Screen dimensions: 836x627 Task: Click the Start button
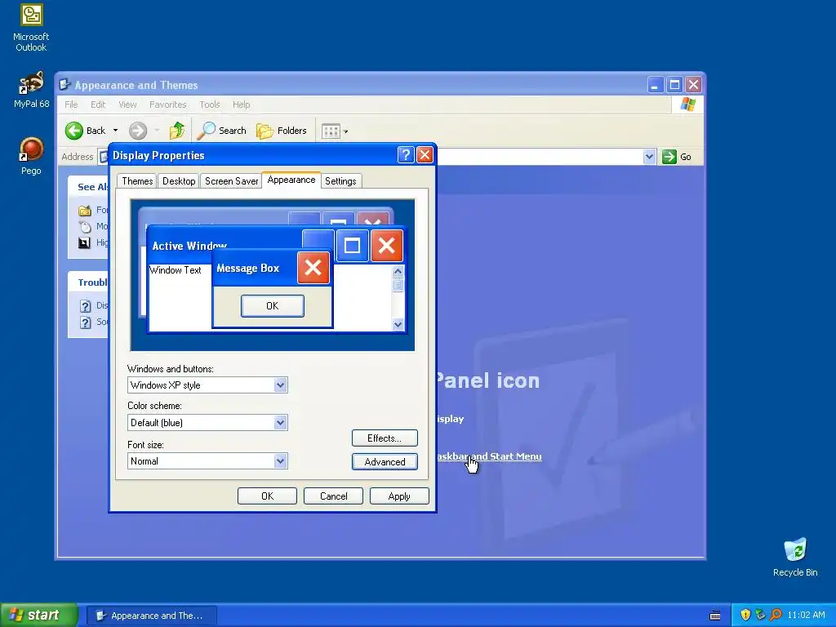coord(38,615)
